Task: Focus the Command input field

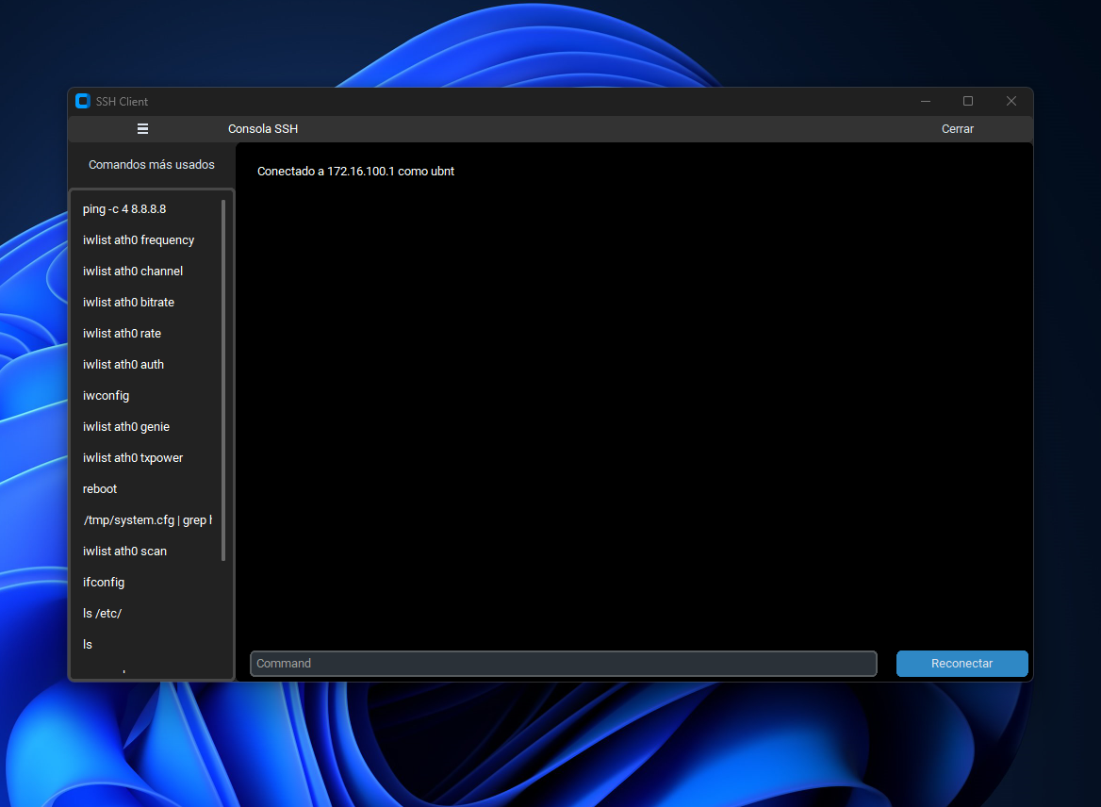Action: click(563, 664)
